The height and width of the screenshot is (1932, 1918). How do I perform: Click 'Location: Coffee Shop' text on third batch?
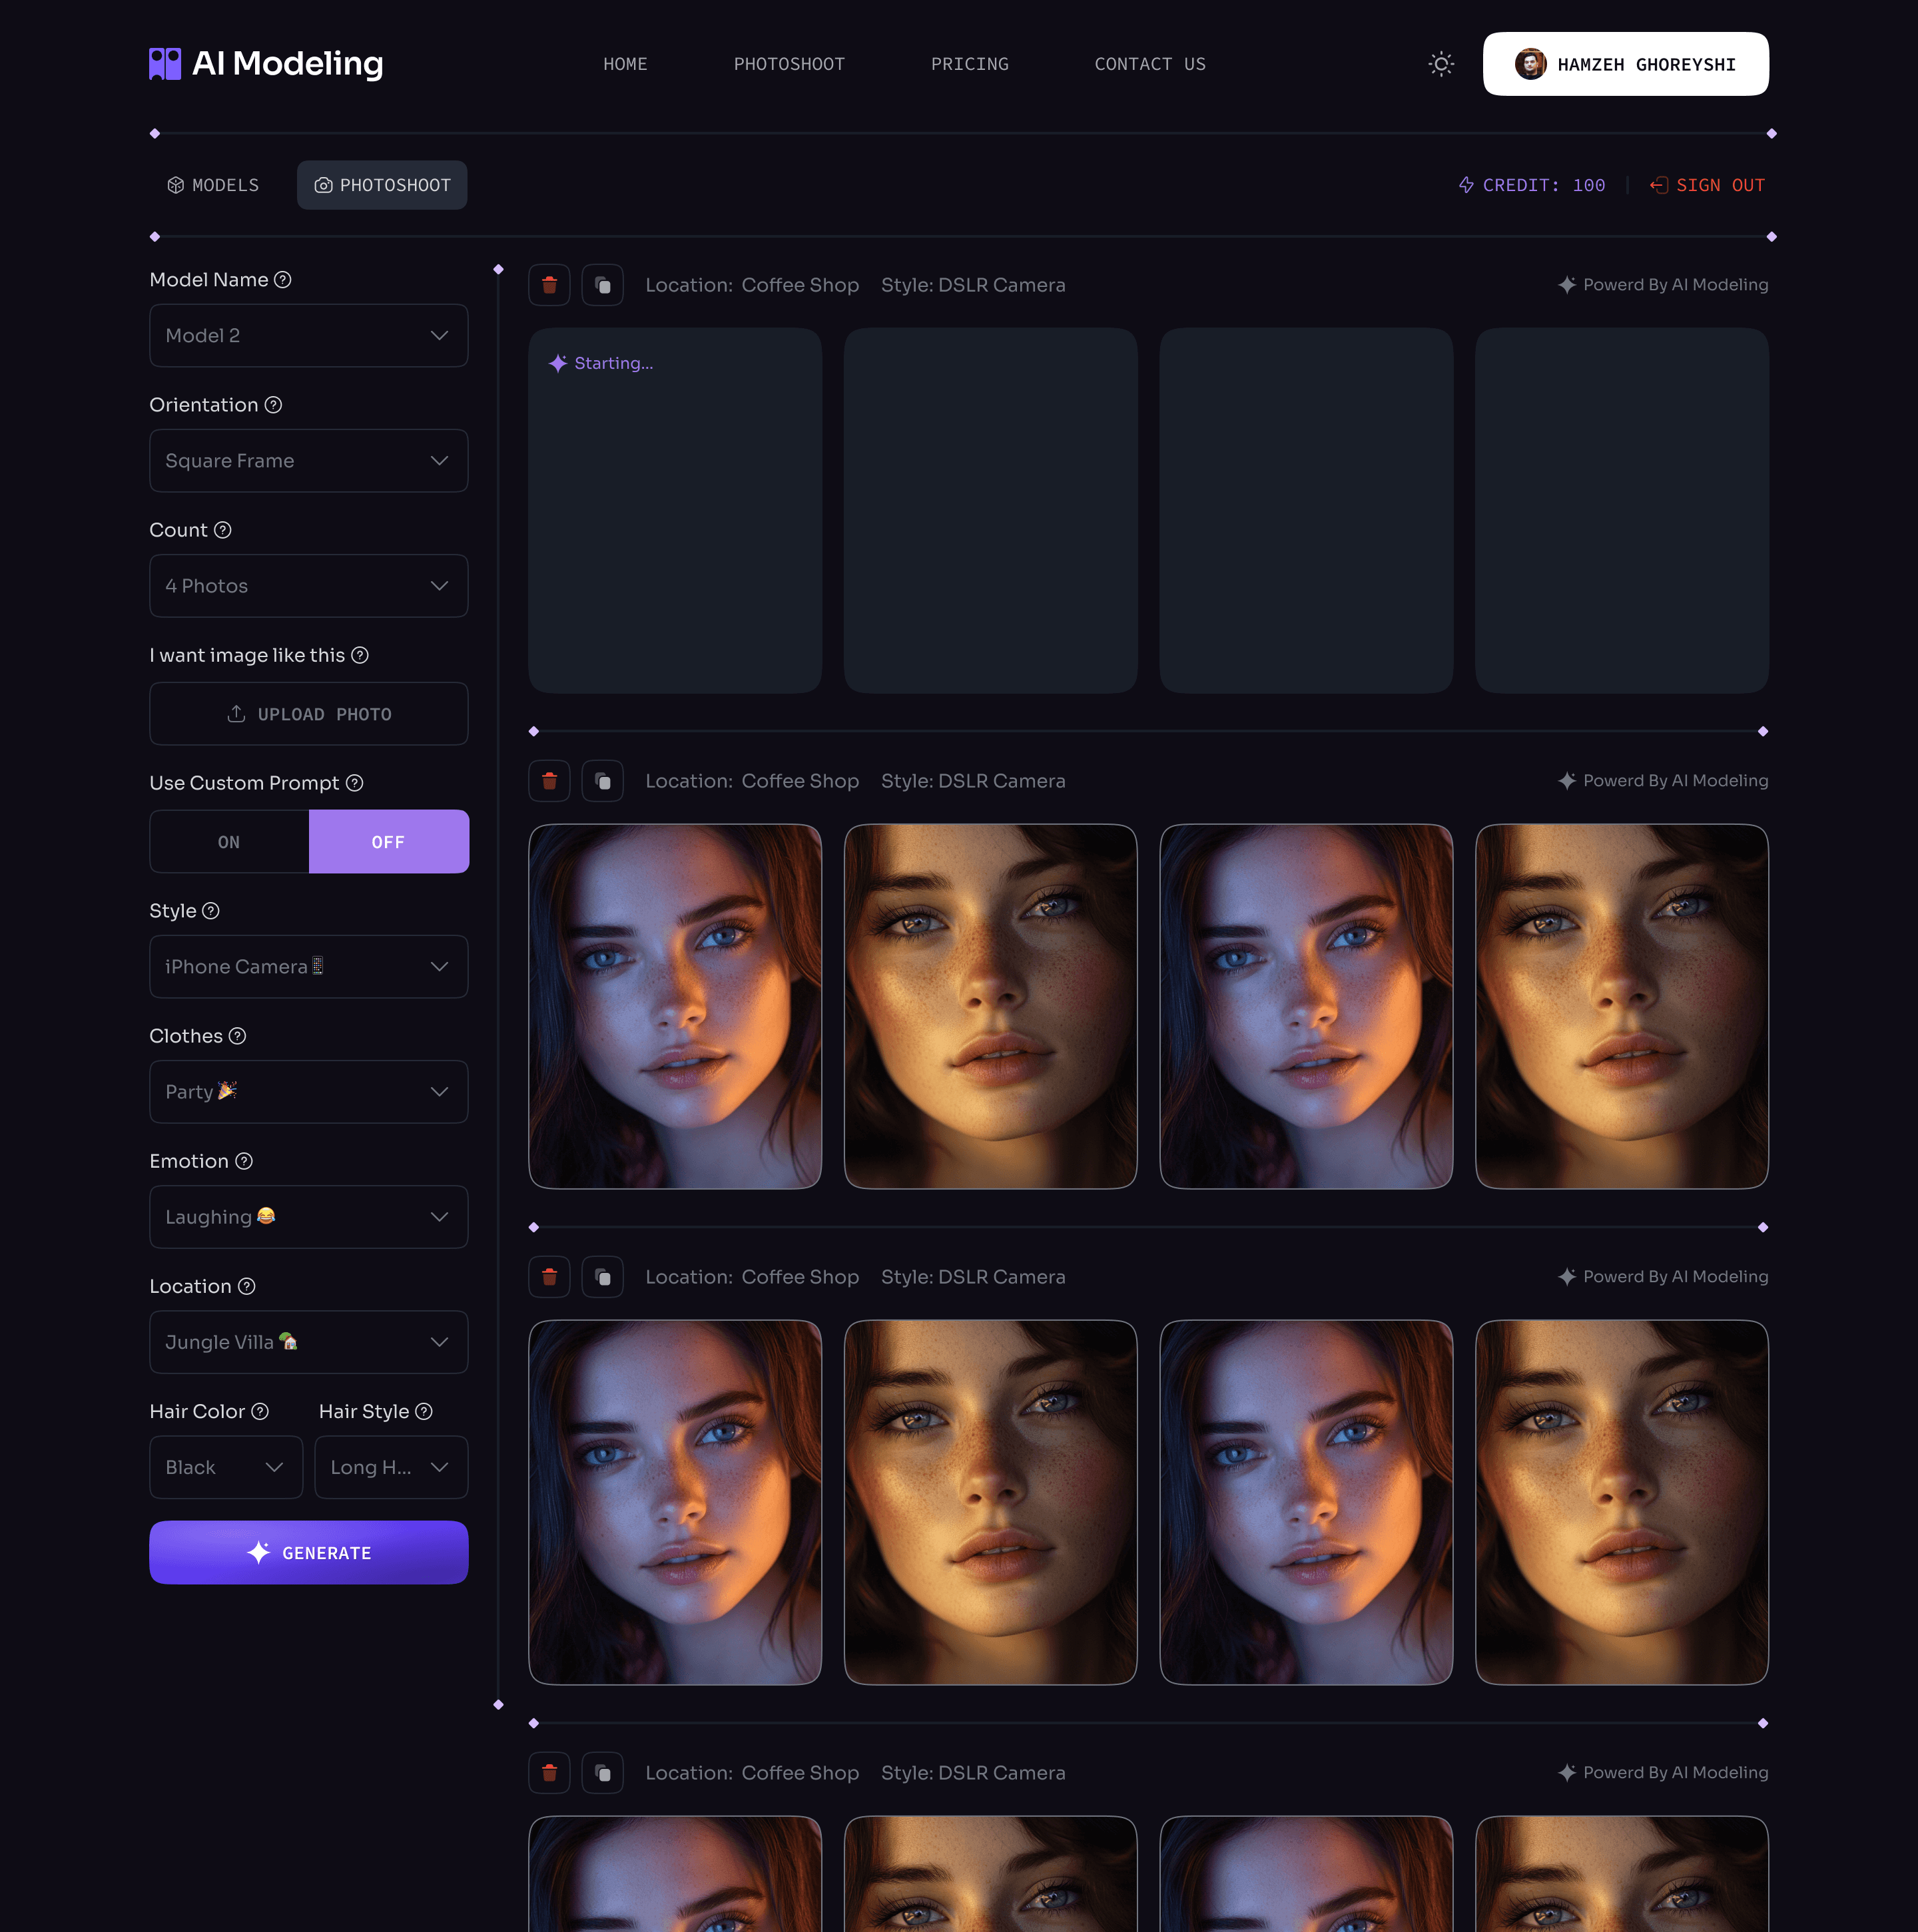pyautogui.click(x=751, y=1277)
